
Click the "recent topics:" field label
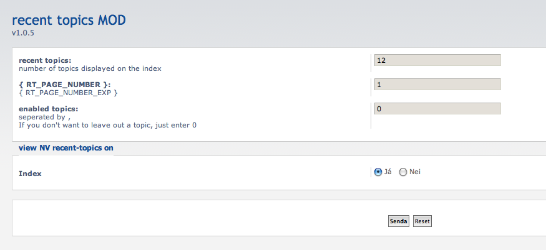coord(45,60)
